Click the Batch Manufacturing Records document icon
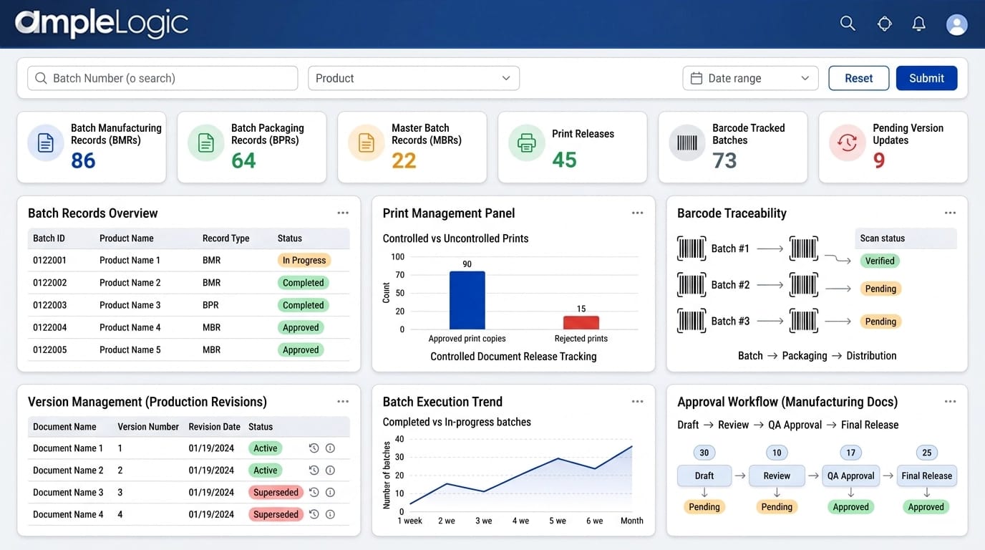The image size is (985, 550). point(46,143)
